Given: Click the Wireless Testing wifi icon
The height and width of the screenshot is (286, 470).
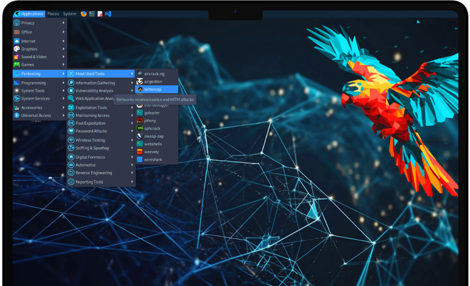Looking at the screenshot, I should pos(71,140).
